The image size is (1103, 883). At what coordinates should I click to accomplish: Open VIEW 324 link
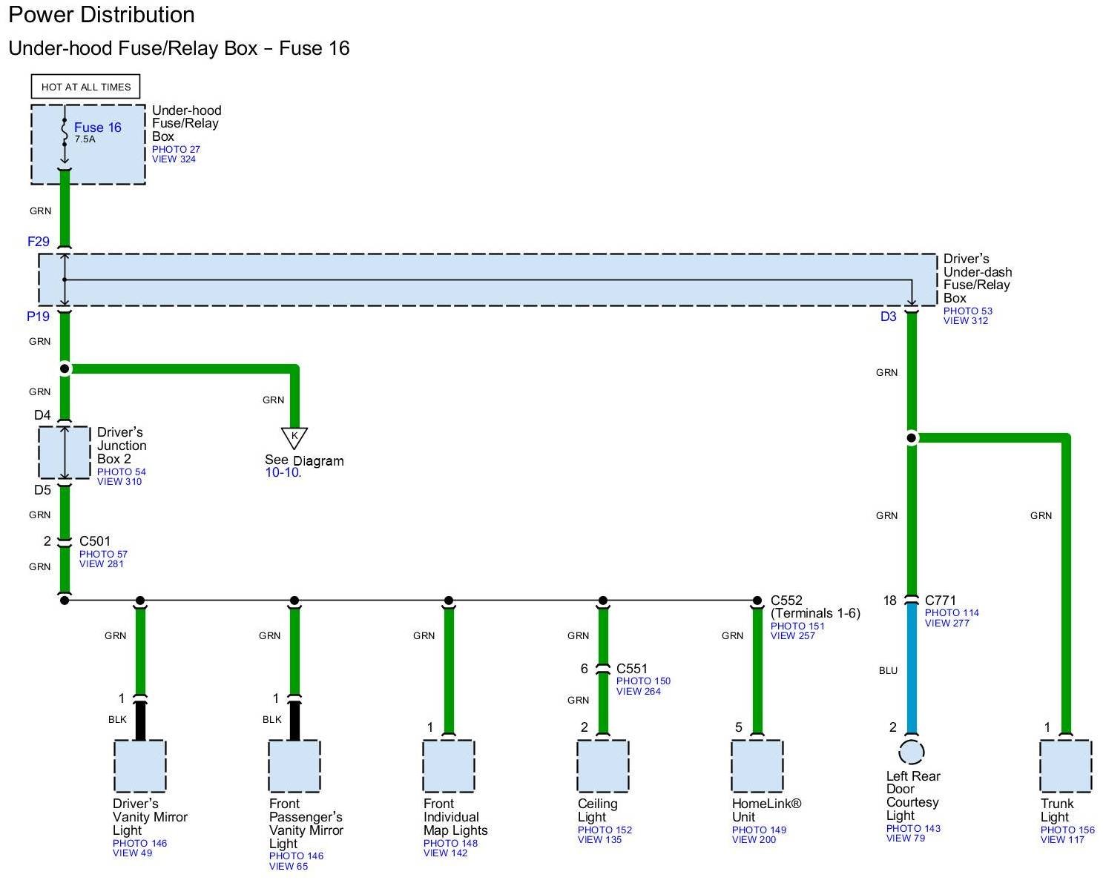pos(174,159)
